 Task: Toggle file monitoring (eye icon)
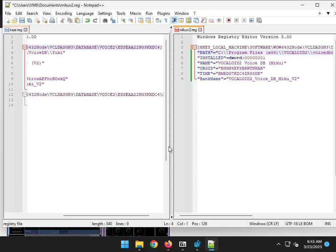219,20
